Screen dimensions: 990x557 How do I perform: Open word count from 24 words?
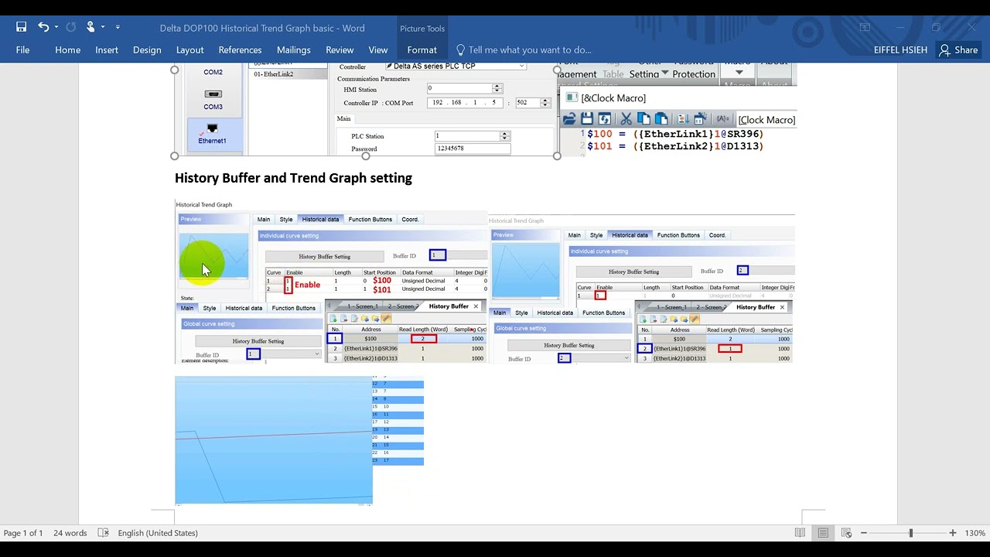tap(70, 533)
